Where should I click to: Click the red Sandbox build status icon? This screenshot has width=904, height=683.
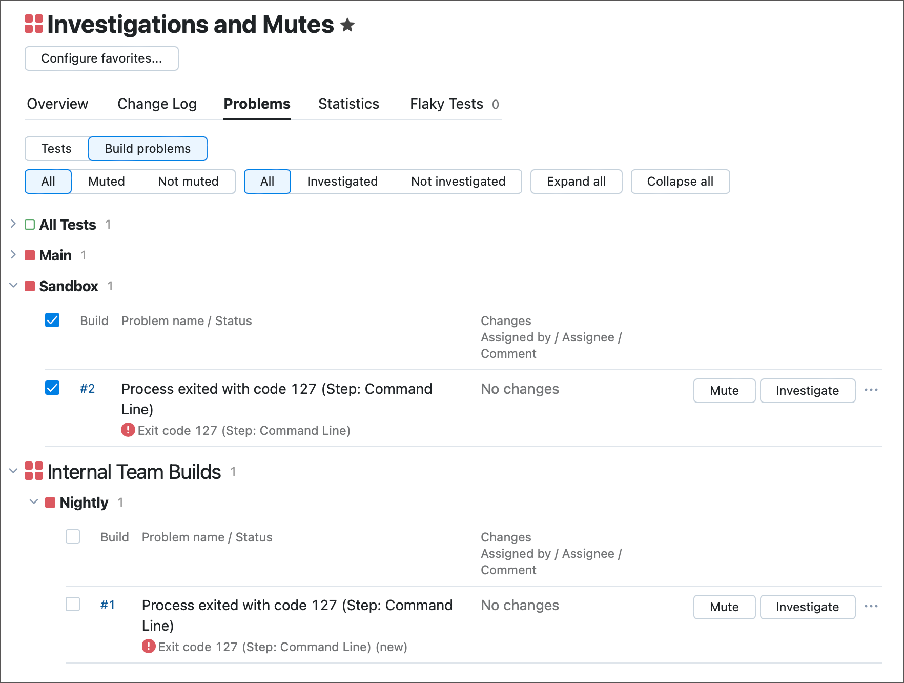click(x=30, y=286)
